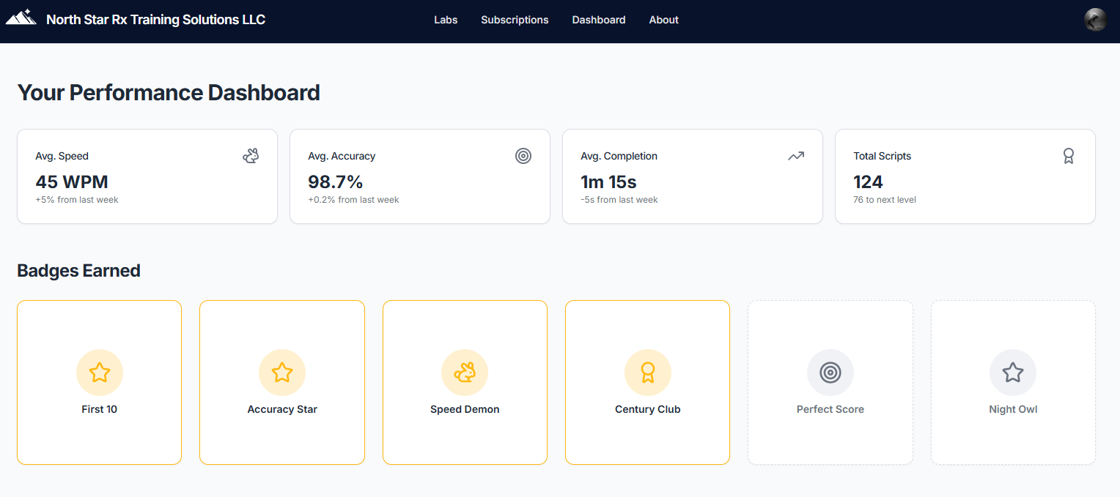This screenshot has height=497, width=1120.
Task: Click the star icon of Night Owl badge
Action: (1013, 373)
